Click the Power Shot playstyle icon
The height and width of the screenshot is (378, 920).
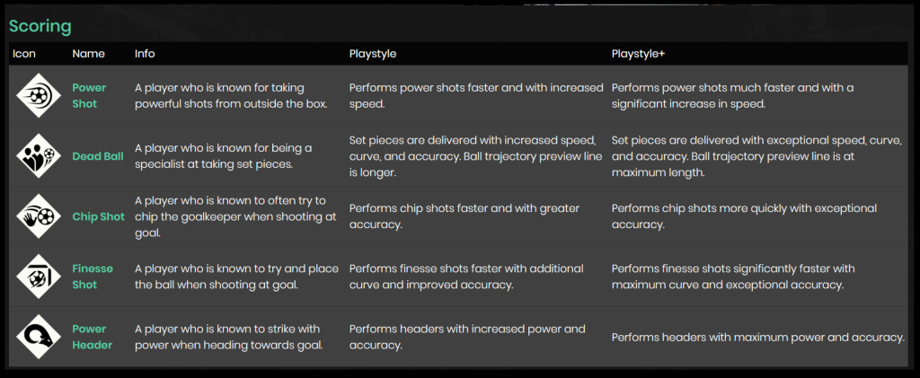38,95
